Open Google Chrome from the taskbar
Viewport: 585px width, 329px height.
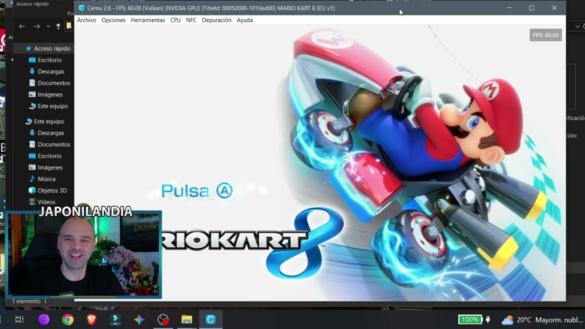click(68, 320)
